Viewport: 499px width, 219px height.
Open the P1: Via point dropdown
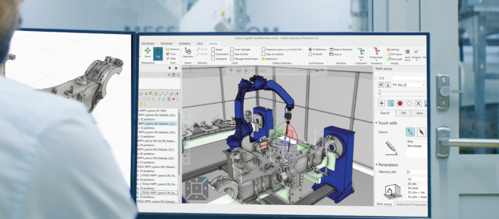(x=408, y=85)
